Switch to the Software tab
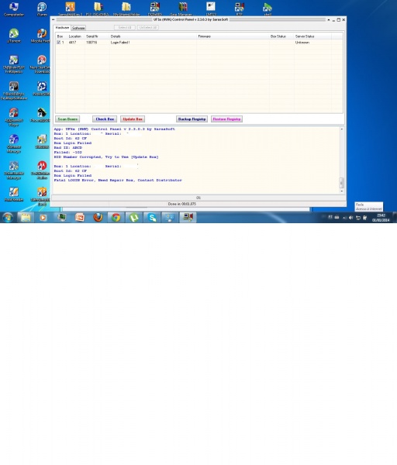397x465 pixels. click(78, 28)
